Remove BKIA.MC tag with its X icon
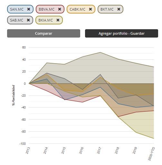The height and width of the screenshot is (165, 162). click(58, 20)
